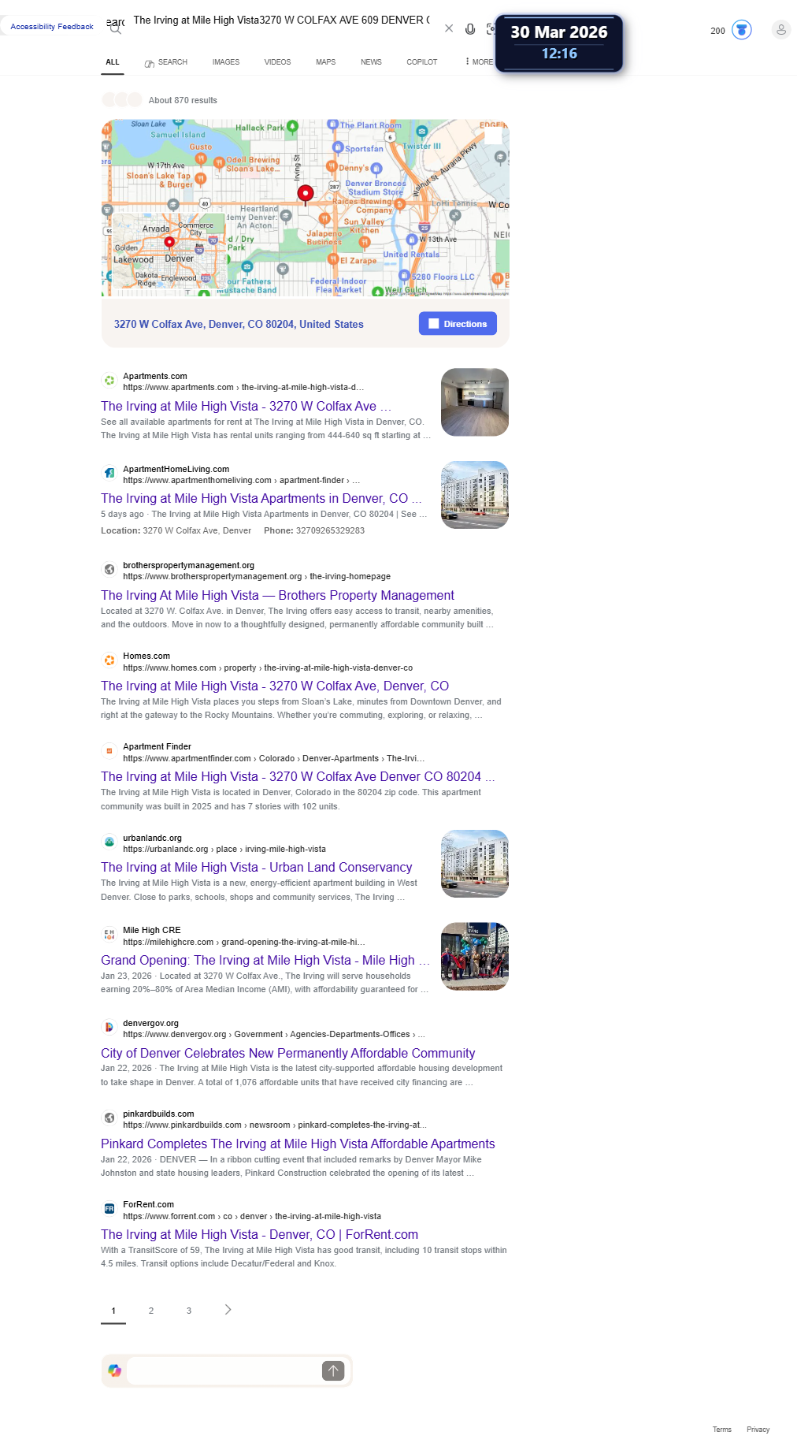Get Directions to 3270 W Colfax Ave
Viewport: 797px width, 1443px height.
(x=458, y=324)
